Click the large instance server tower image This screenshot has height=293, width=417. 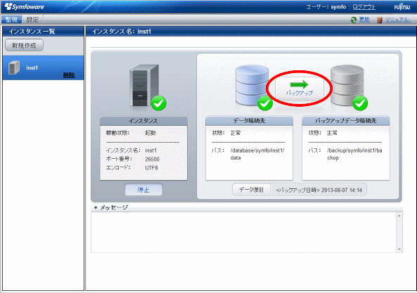pos(144,85)
